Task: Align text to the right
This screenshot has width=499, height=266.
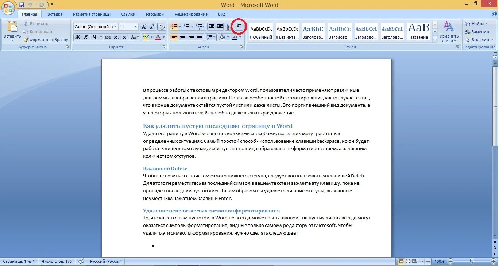Action: point(192,37)
